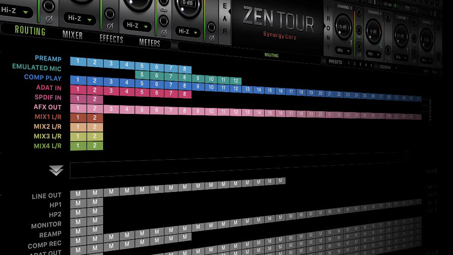Click the Channel 6 gain knob showing 0 dB
Screen dimensions: 453x255
373,31
